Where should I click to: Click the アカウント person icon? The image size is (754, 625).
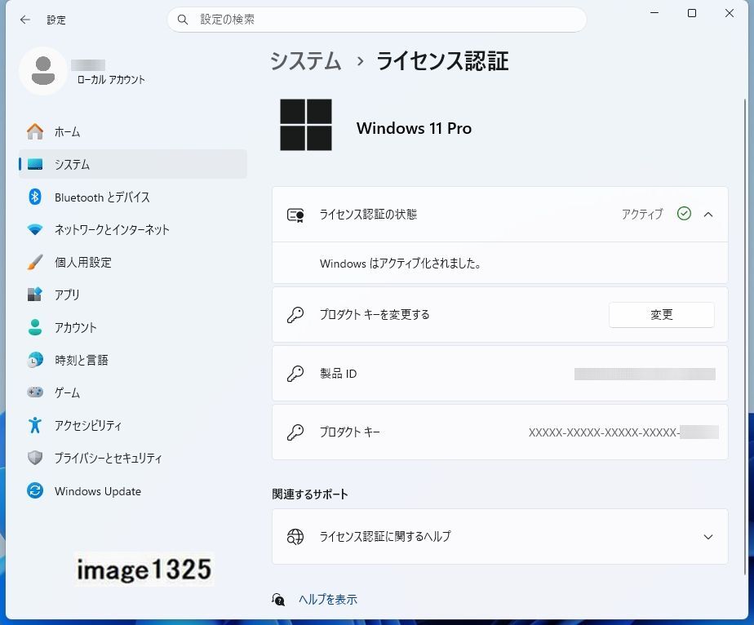(x=35, y=327)
